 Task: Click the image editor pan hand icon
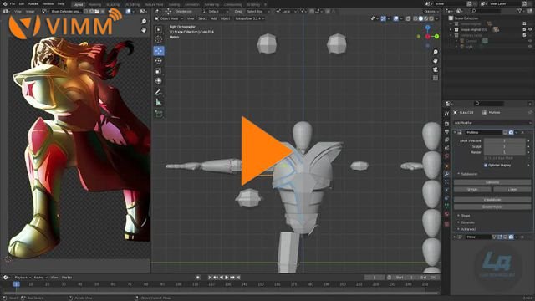144,30
